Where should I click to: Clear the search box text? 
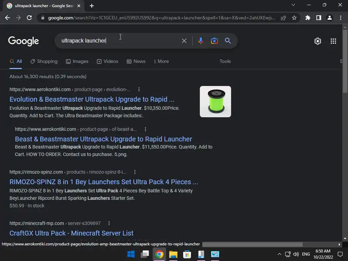(184, 41)
